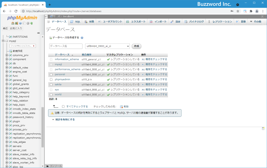Open the インポート tab
267x168 pixels.
coord(158,22)
